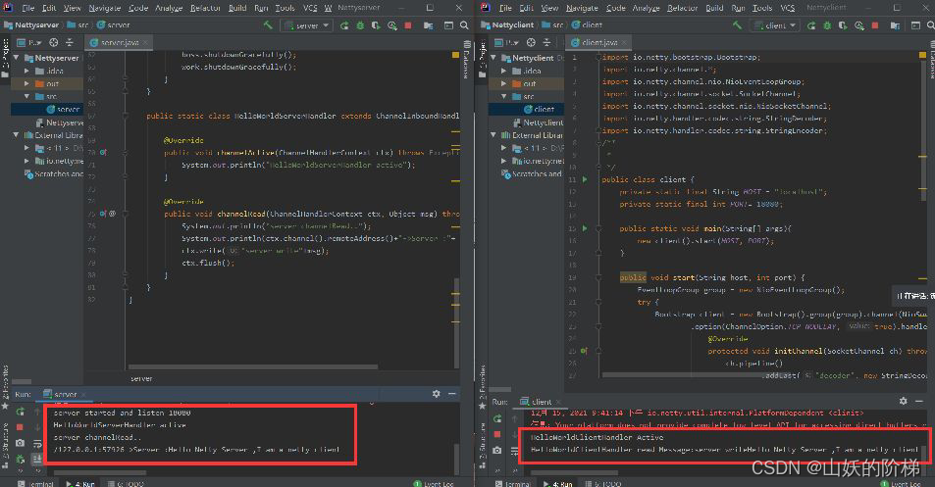Click the override gutter marker next to channelRead
935x487 pixels.
pyautogui.click(x=103, y=214)
